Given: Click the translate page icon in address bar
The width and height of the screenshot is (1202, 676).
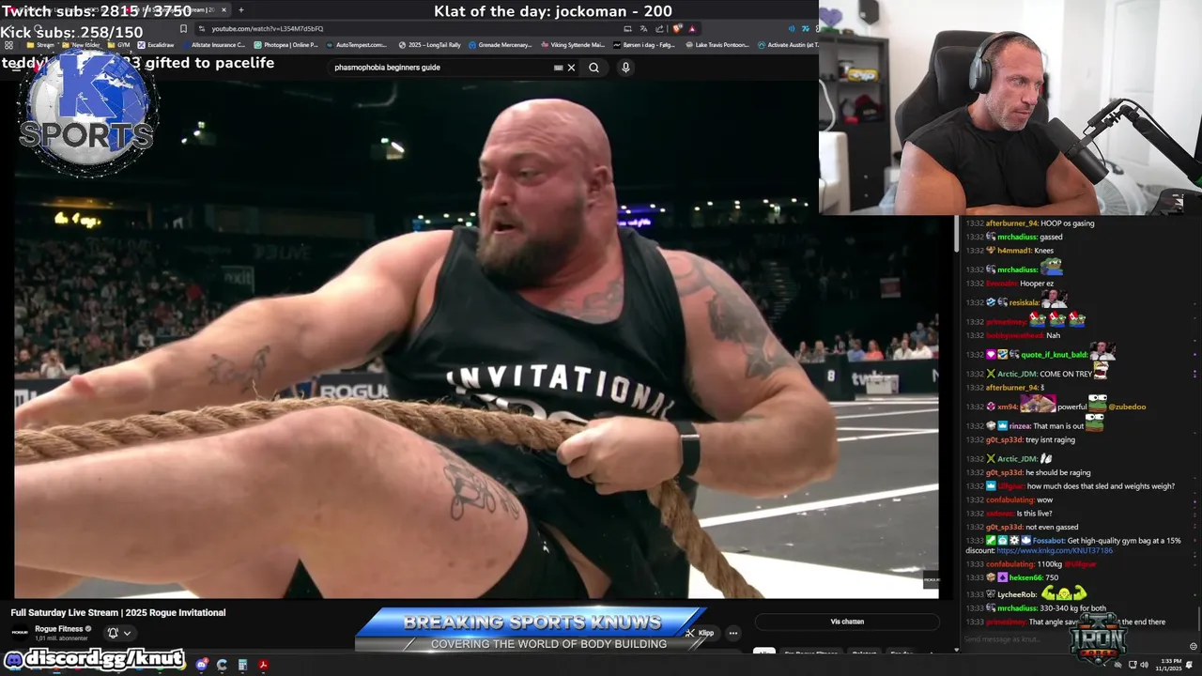Looking at the screenshot, I should click(643, 28).
